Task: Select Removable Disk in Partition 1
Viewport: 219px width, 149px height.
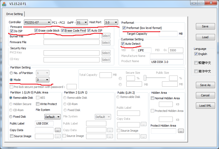Action: click(11, 98)
